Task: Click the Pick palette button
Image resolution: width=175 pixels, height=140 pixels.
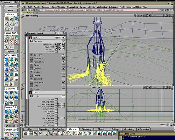Action: [x=10, y=7]
